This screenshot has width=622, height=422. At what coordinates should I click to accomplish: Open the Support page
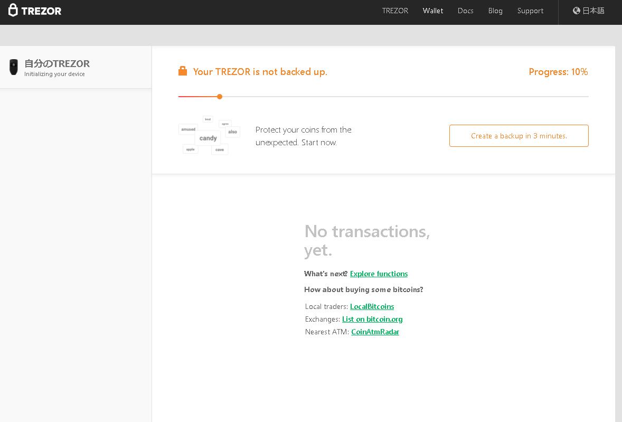click(x=530, y=11)
